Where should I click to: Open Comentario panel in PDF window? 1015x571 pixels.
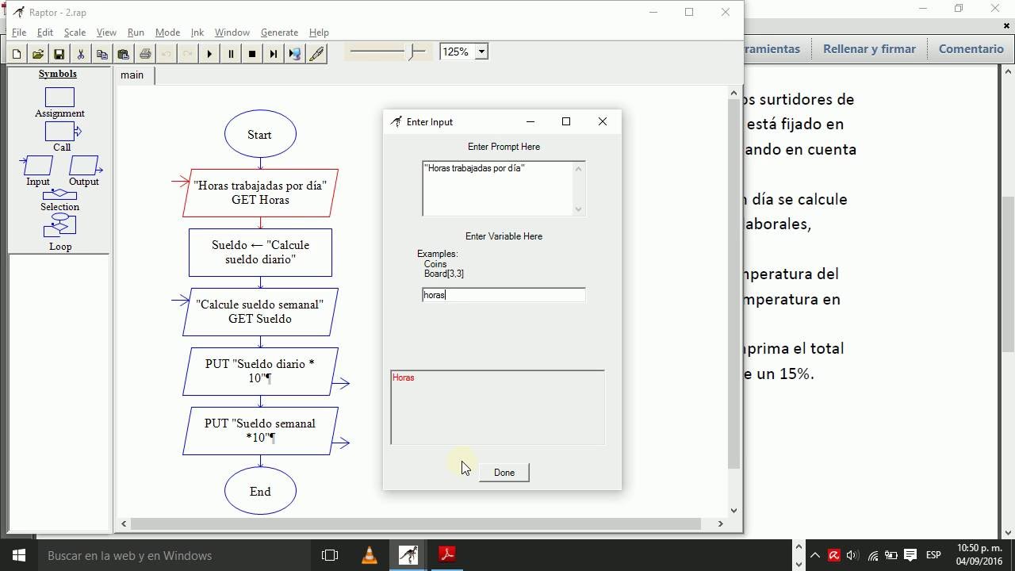(x=971, y=48)
